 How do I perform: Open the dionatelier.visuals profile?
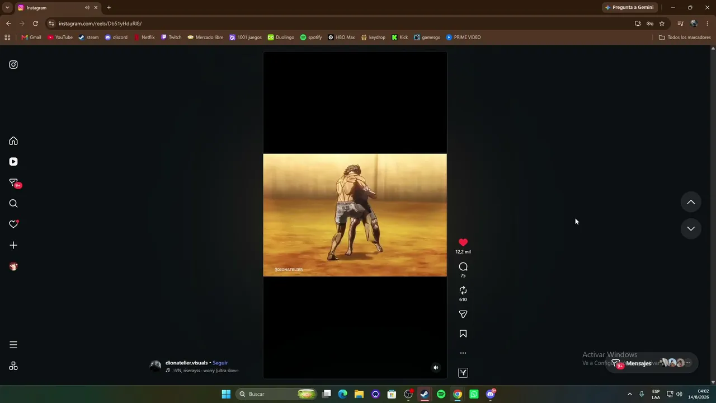(x=186, y=363)
